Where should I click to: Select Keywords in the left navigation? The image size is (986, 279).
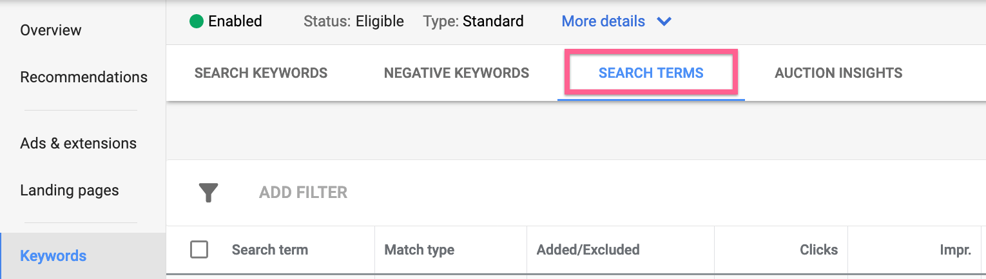click(x=53, y=256)
